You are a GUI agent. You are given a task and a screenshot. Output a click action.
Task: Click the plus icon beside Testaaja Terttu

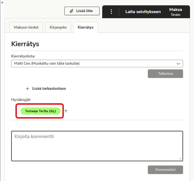point(66,111)
